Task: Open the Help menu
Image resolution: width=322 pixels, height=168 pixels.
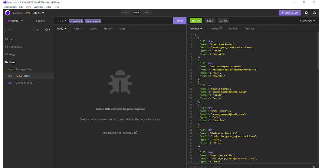Action: tap(56, 7)
